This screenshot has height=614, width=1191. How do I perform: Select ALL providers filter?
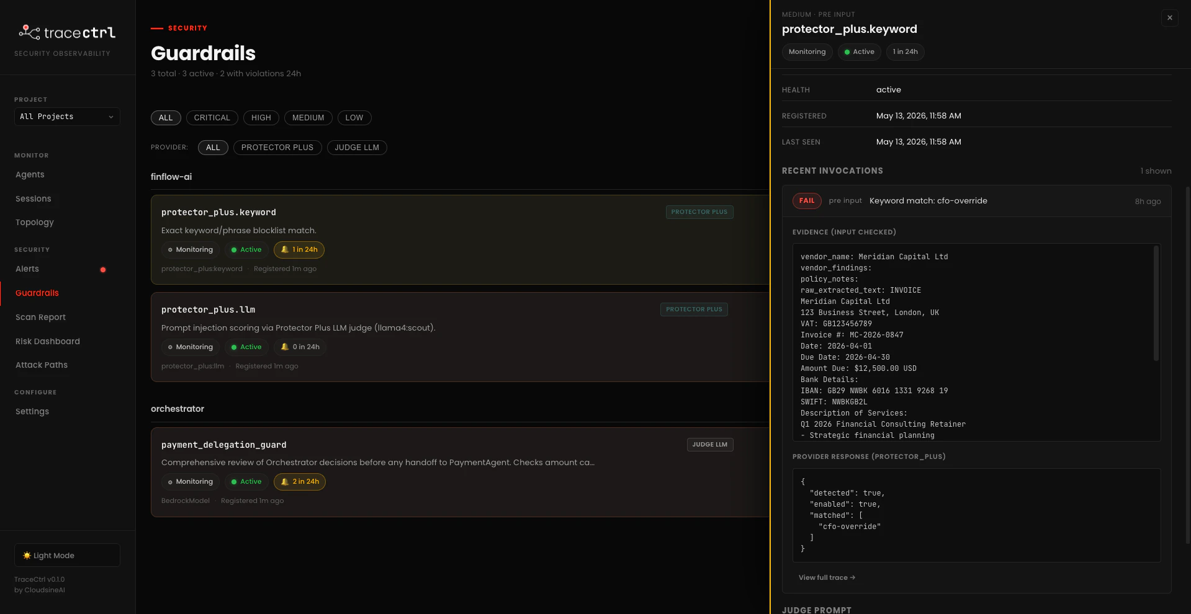213,148
